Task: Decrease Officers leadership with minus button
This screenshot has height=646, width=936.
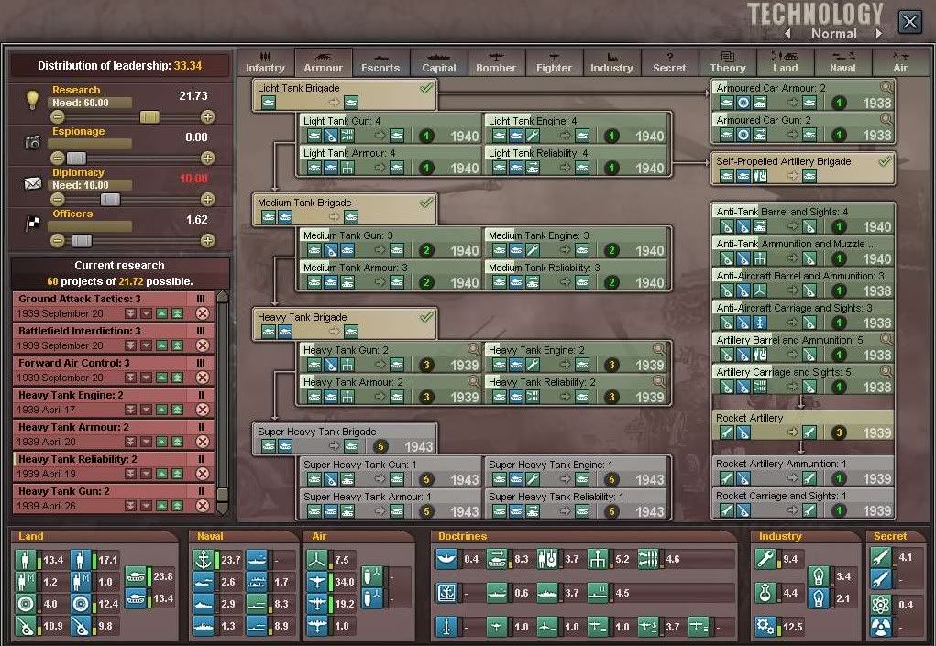Action: [x=58, y=240]
